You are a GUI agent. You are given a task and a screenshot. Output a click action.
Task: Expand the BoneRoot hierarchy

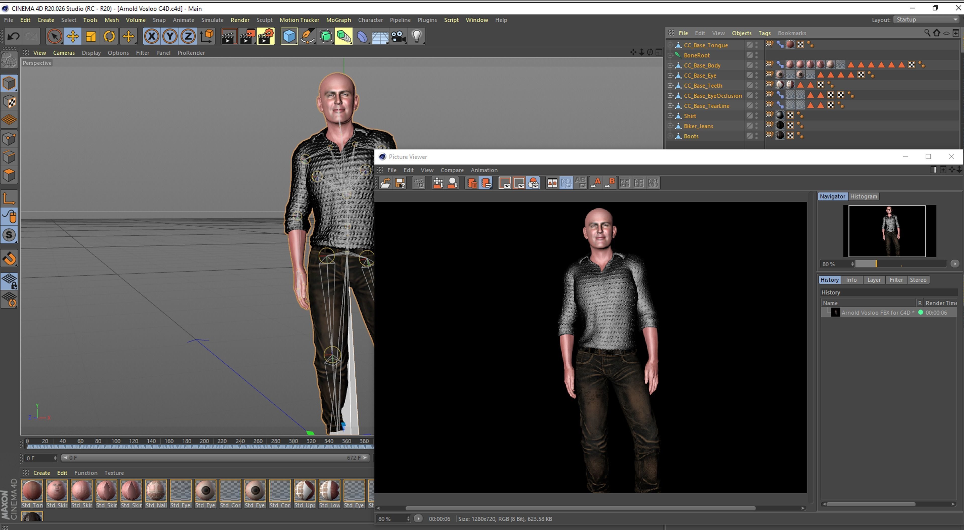click(670, 55)
